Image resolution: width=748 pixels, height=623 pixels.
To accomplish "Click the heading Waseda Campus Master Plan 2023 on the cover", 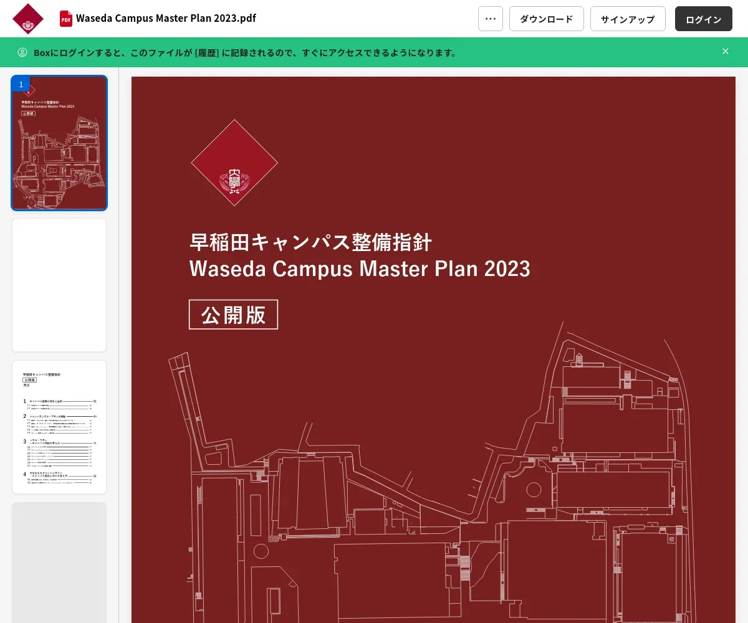I will (x=360, y=269).
